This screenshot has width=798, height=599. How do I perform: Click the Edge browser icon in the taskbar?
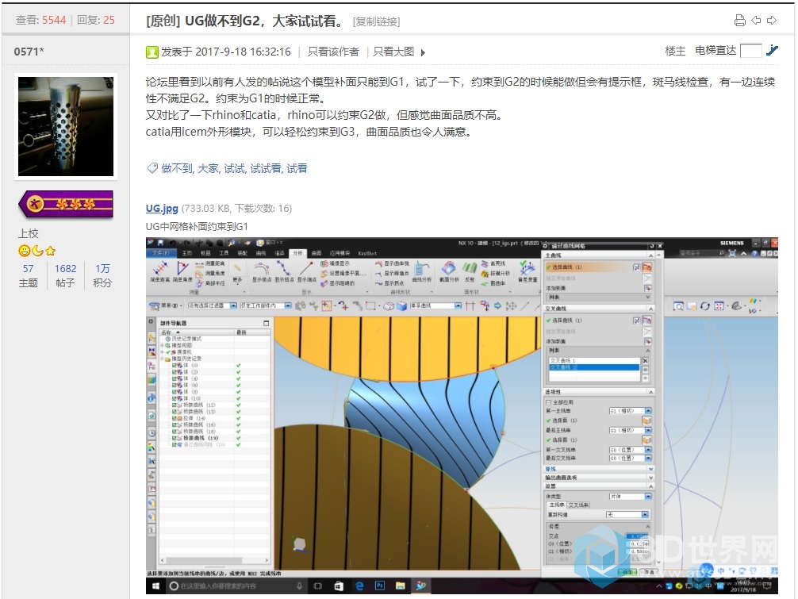359,586
